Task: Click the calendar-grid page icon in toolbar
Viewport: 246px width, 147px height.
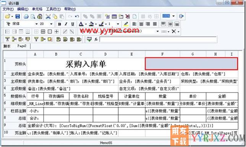Action: pos(114,16)
